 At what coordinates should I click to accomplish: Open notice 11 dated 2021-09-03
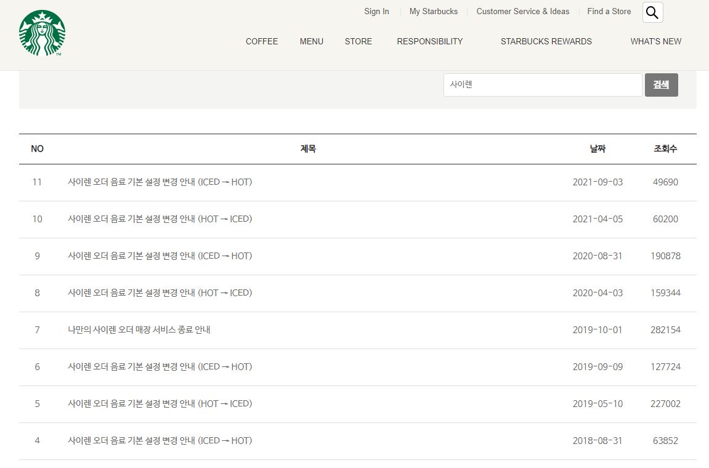160,182
